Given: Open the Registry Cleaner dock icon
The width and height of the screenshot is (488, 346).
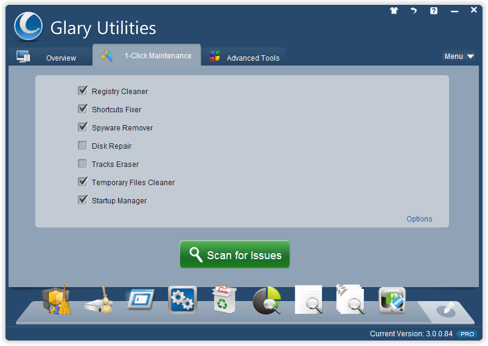Looking at the screenshot, I should (x=57, y=300).
